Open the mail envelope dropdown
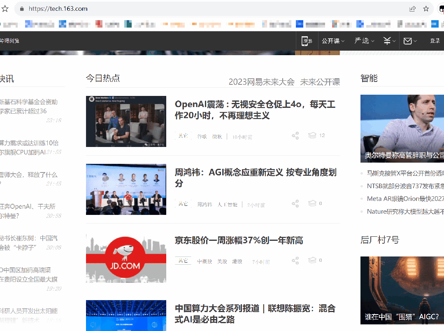This screenshot has width=444, height=331. click(410, 41)
